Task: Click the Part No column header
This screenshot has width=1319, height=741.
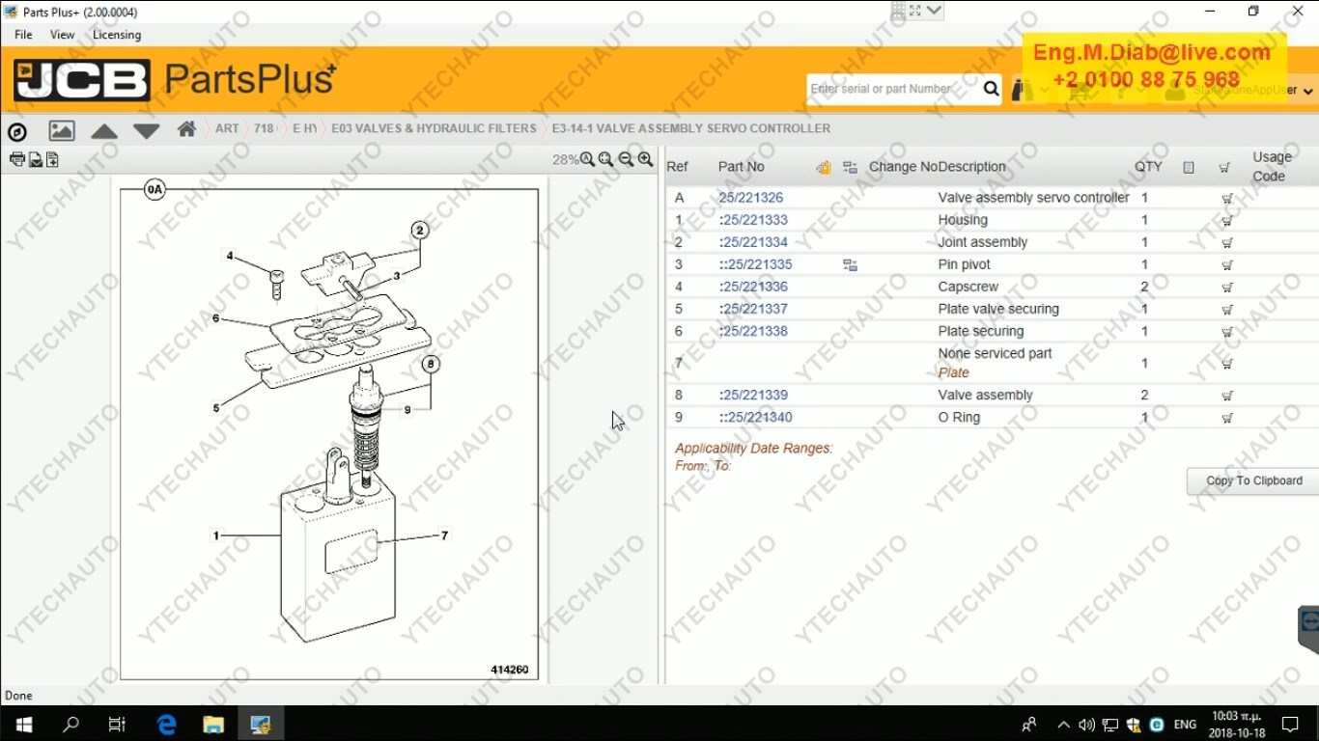Action: 741,167
